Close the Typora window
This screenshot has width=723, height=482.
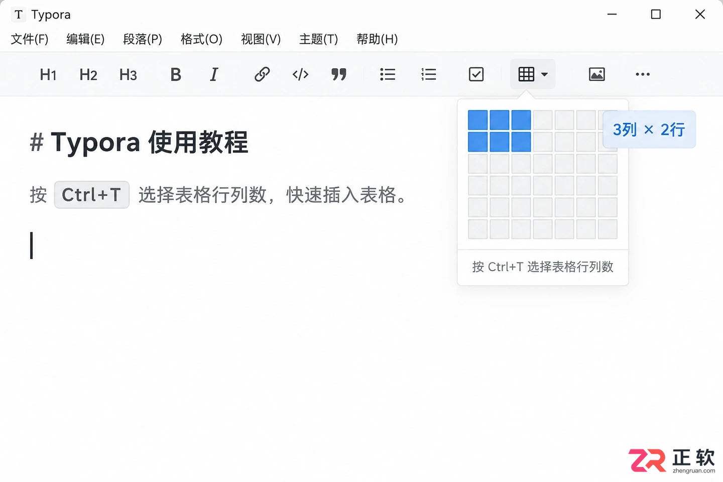tap(700, 15)
